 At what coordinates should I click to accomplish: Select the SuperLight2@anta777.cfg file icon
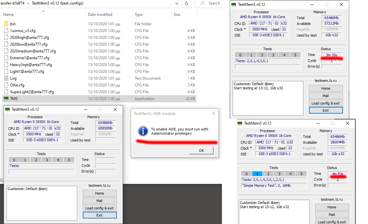pos(6,92)
